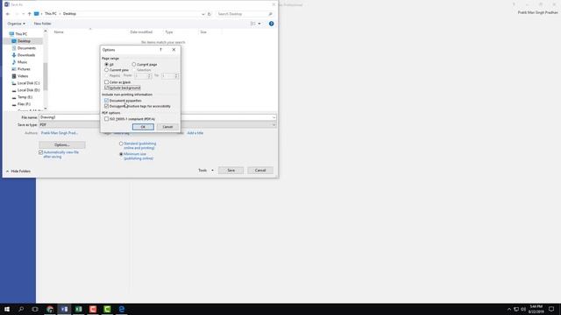The height and width of the screenshot is (315, 561).
Task: Create a New folder
Action: pos(42,24)
